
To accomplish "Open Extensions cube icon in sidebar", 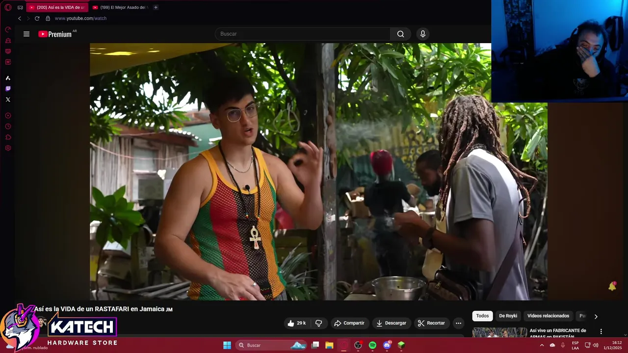I will pos(8,137).
